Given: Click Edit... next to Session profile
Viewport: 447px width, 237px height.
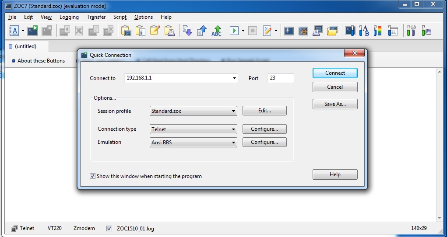Looking at the screenshot, I should [x=264, y=111].
